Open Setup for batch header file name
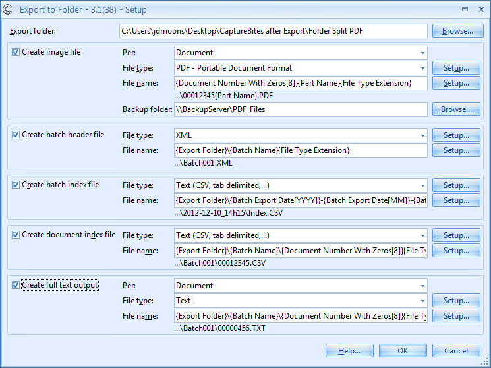This screenshot has height=368, width=491. [456, 150]
